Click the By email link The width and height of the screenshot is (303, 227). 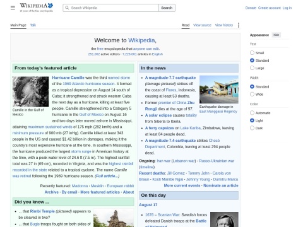69,192
